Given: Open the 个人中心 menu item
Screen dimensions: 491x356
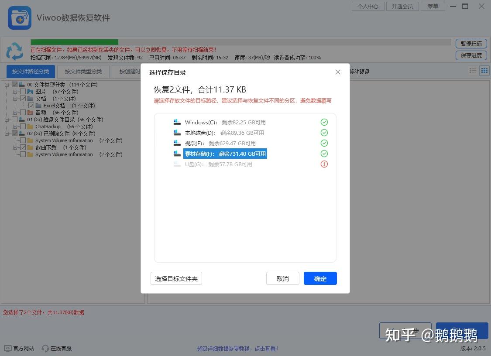Looking at the screenshot, I should coord(368,6).
